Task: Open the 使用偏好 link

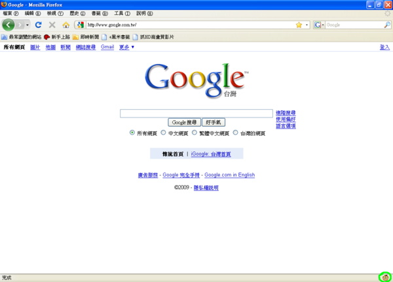Action: [286, 119]
